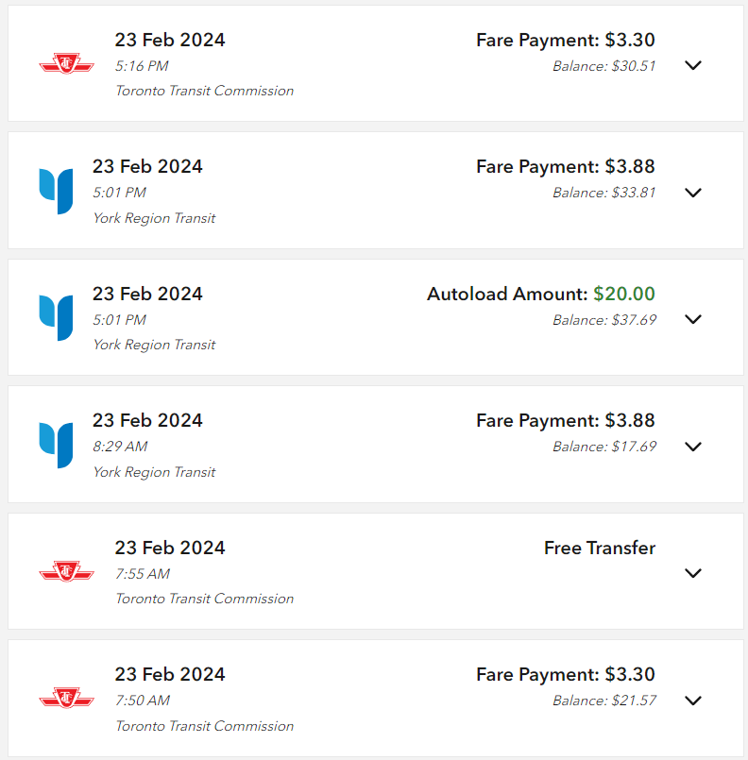Expand the $20.00 Autoload transaction details
Viewport: 748px width, 760px height.
[693, 319]
